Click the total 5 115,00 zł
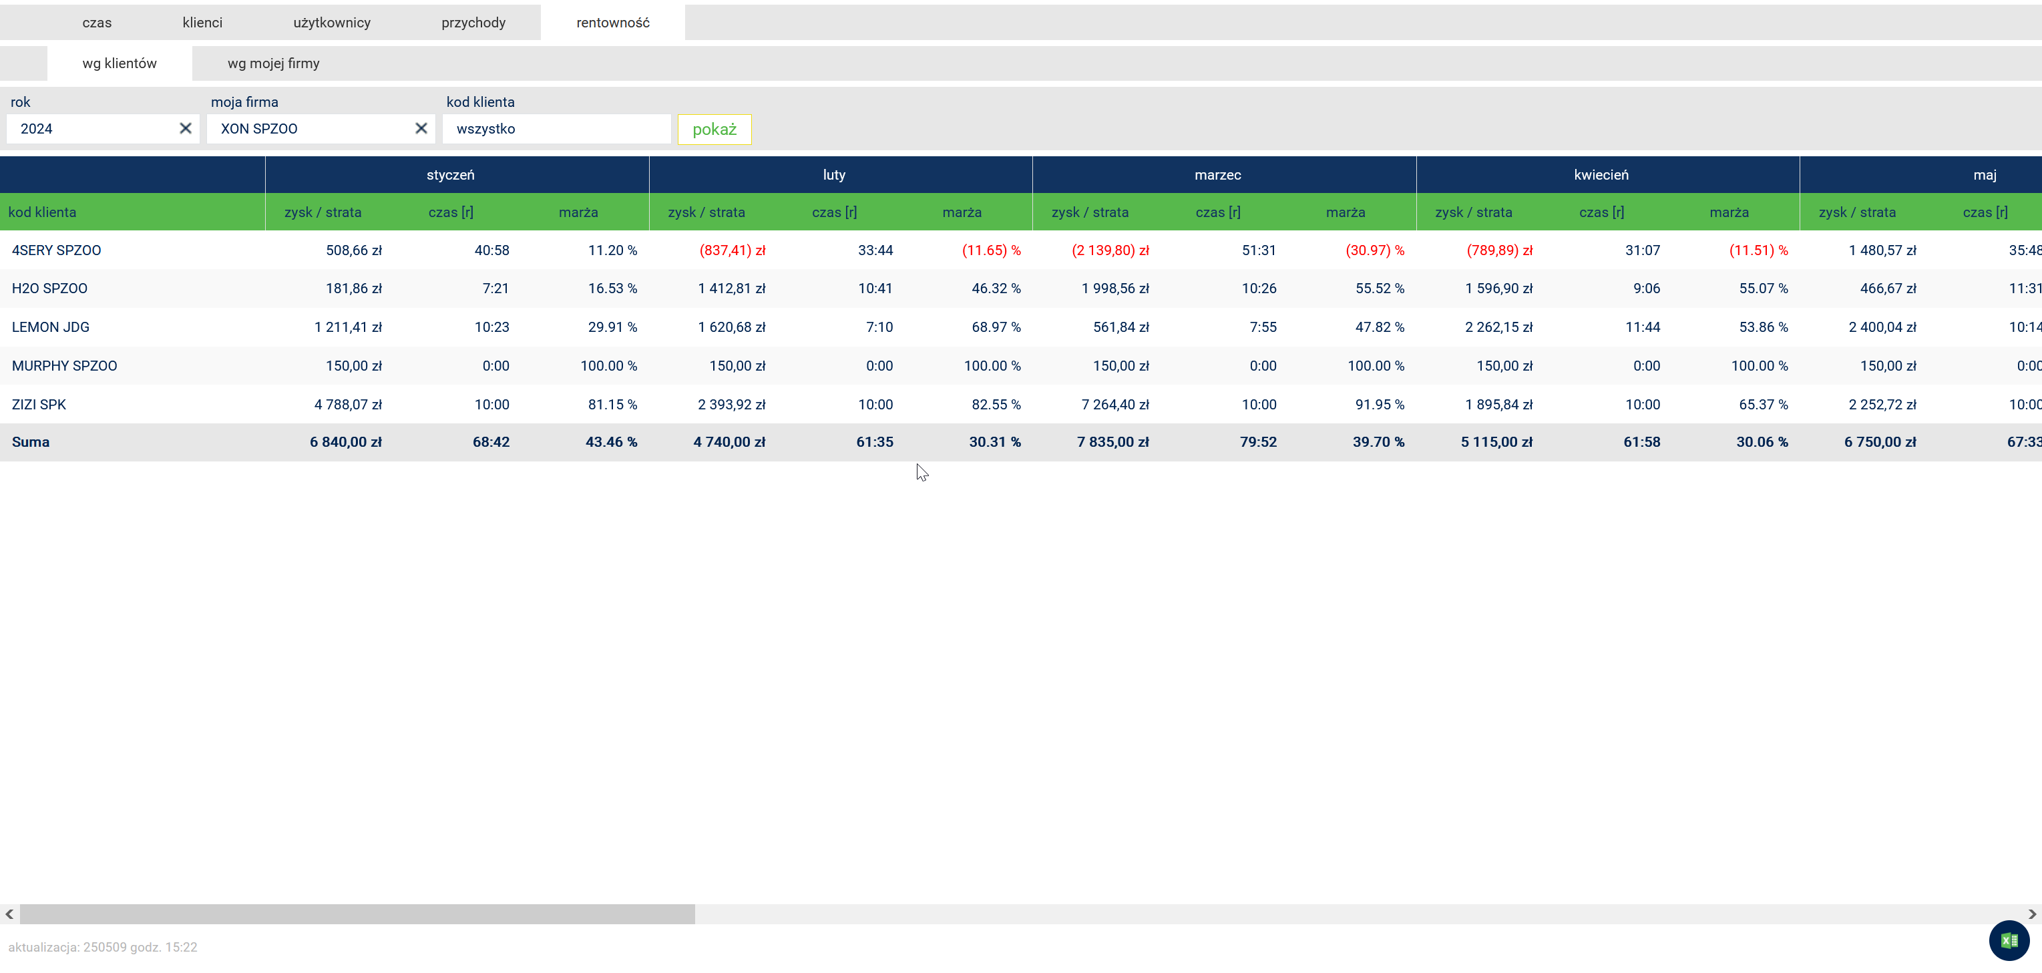Screen dimensions: 2042x973 (x=1496, y=443)
